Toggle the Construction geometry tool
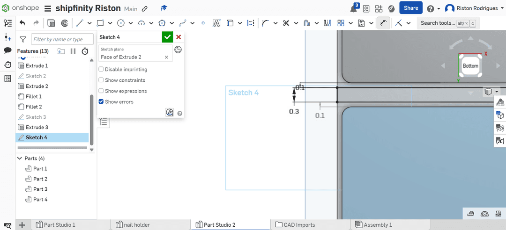The width and height of the screenshot is (506, 230). point(251,23)
